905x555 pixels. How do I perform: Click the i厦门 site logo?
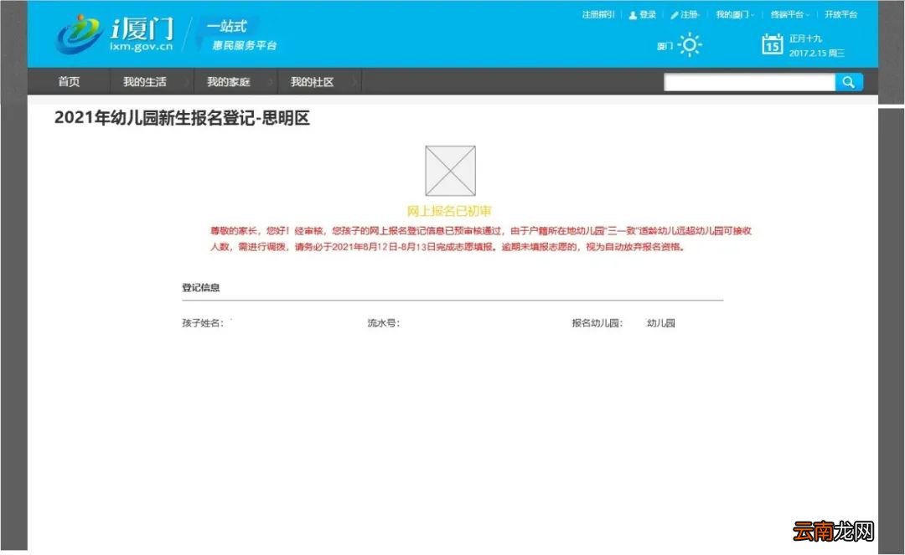pyautogui.click(x=116, y=34)
